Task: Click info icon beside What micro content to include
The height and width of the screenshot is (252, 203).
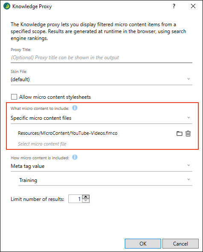Action: click(75, 108)
